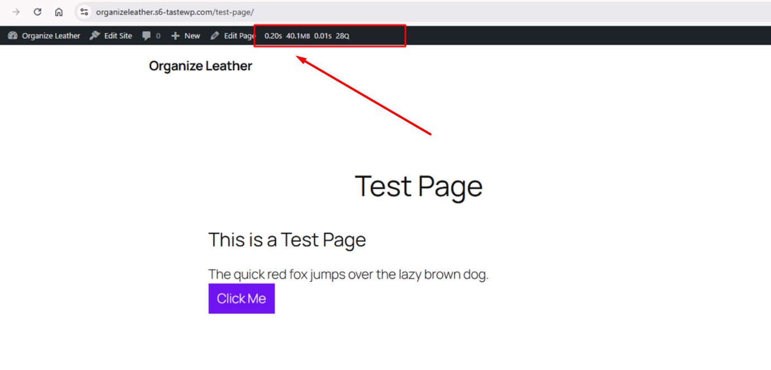Go to the browser home page
This screenshot has height=370, width=771.
click(x=59, y=12)
